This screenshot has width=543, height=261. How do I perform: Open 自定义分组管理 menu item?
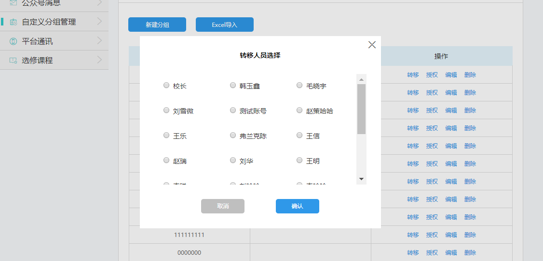[49, 22]
